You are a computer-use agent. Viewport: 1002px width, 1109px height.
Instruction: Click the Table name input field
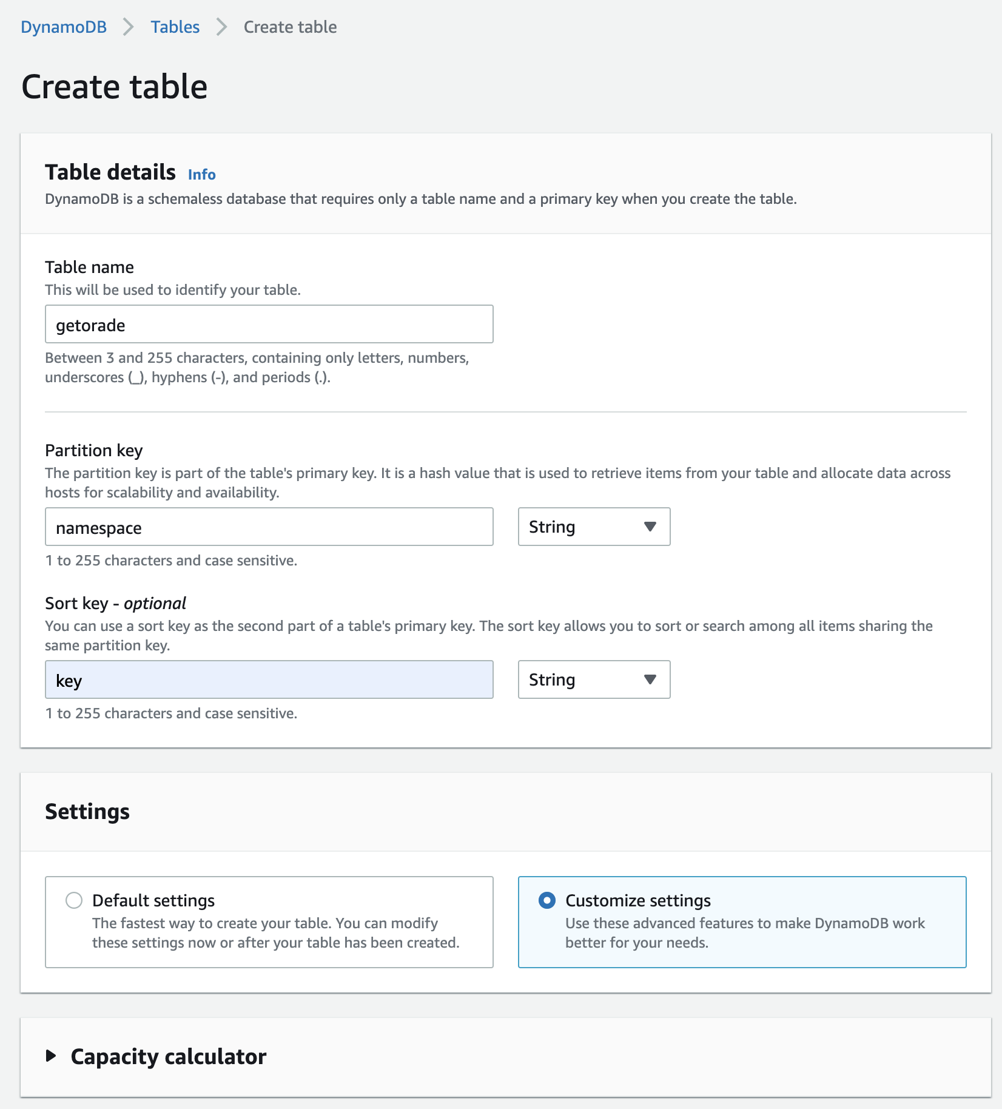coord(269,325)
